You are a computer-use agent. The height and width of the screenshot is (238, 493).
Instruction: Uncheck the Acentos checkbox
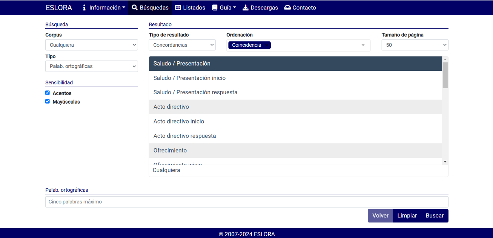pyautogui.click(x=48, y=93)
